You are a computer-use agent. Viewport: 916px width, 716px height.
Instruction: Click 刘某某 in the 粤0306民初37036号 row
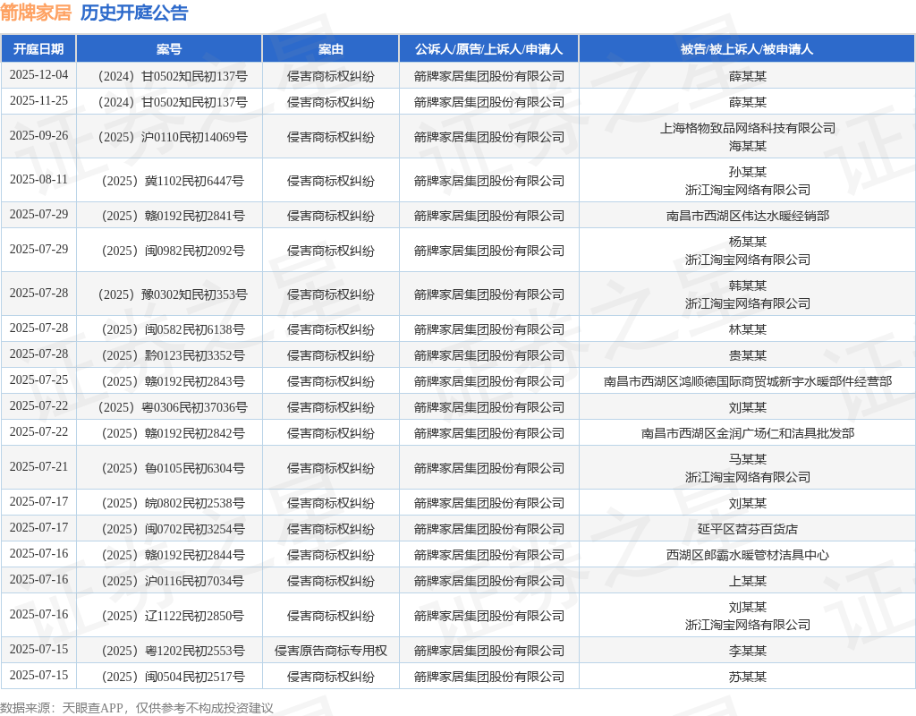pyautogui.click(x=747, y=407)
